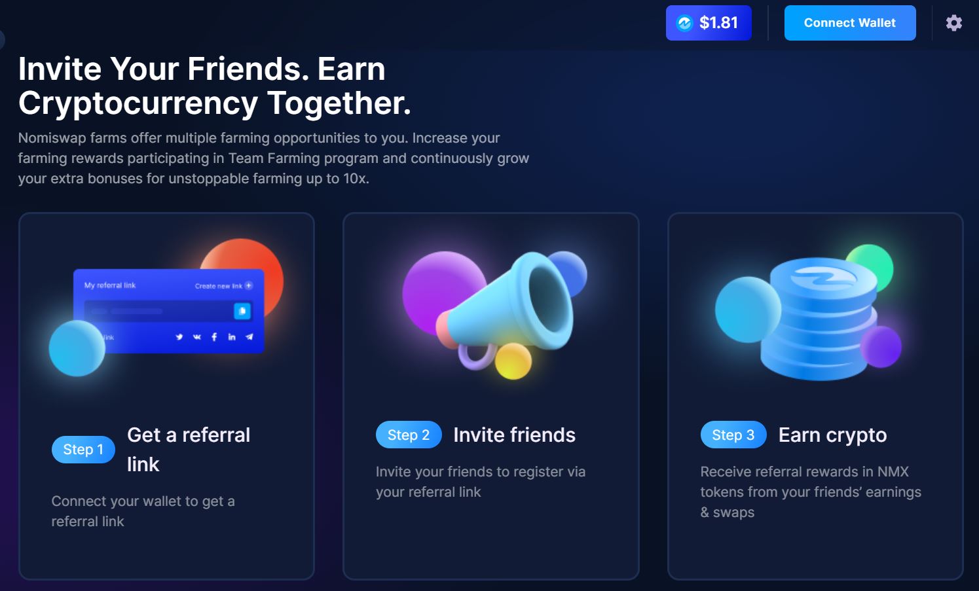Image resolution: width=979 pixels, height=591 pixels.
Task: Select the Step 3 badge
Action: click(733, 435)
